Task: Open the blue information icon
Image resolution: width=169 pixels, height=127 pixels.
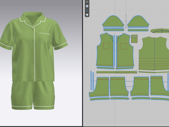Action: pyautogui.click(x=87, y=6)
